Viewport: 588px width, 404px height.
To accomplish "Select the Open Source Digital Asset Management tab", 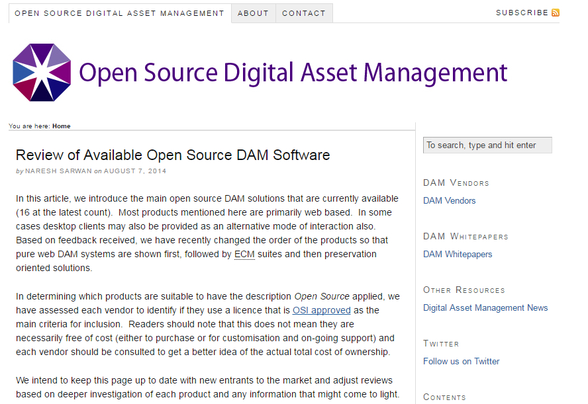I will (119, 13).
